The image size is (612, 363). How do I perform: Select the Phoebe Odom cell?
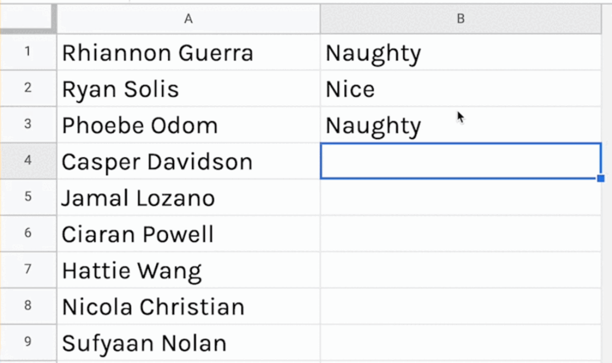(189, 125)
